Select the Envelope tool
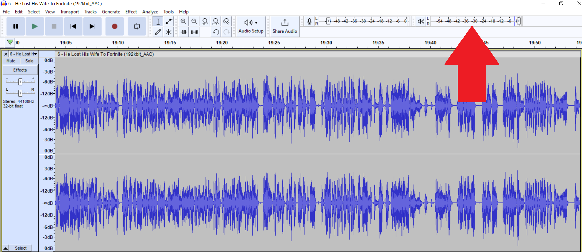The height and width of the screenshot is (252, 582). click(x=168, y=21)
